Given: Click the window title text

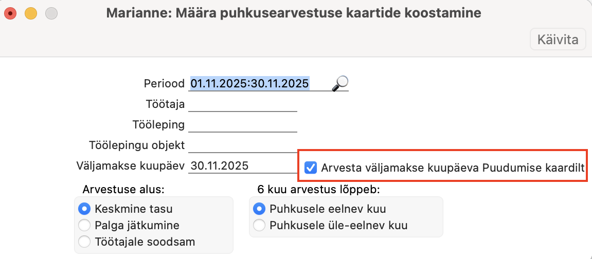Looking at the screenshot, I should [294, 13].
